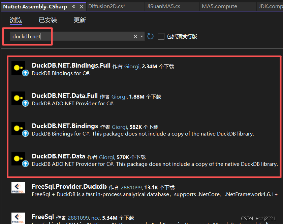Refresh the package search results

pos(150,36)
